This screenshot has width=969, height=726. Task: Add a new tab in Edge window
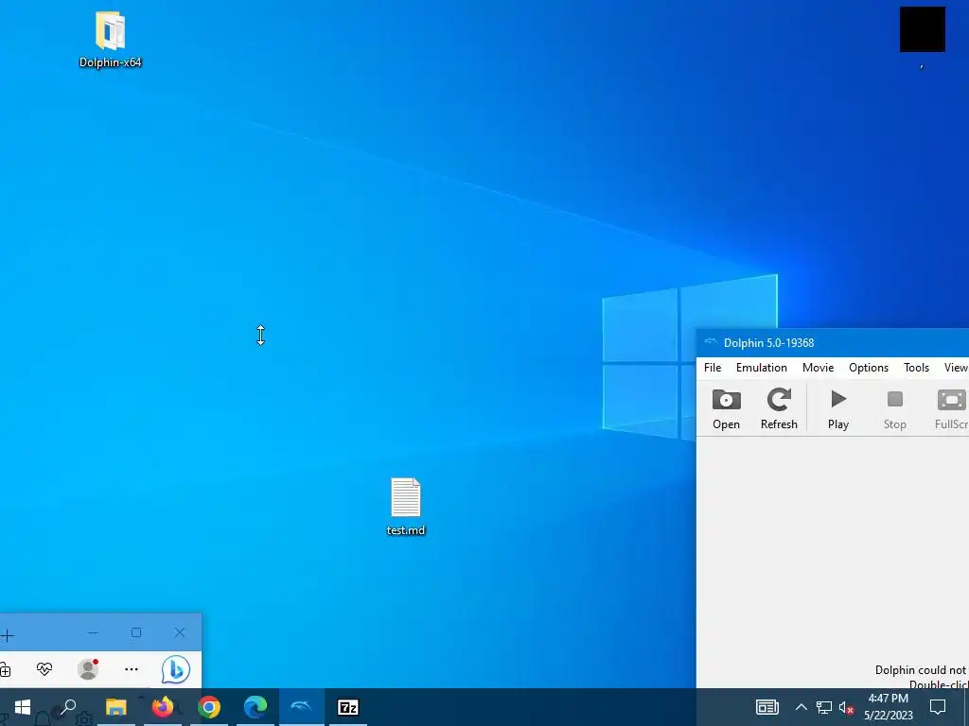coord(7,635)
